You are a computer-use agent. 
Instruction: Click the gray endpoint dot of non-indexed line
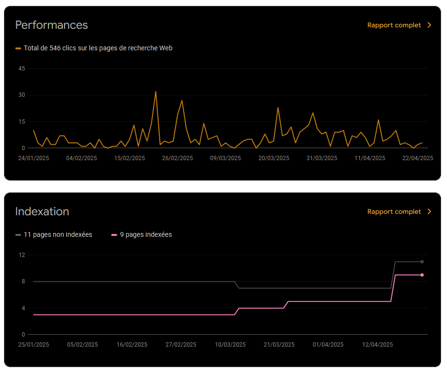tap(422, 262)
